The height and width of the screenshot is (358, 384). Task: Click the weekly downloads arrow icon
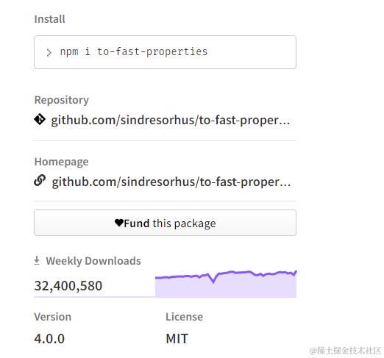[x=37, y=260]
